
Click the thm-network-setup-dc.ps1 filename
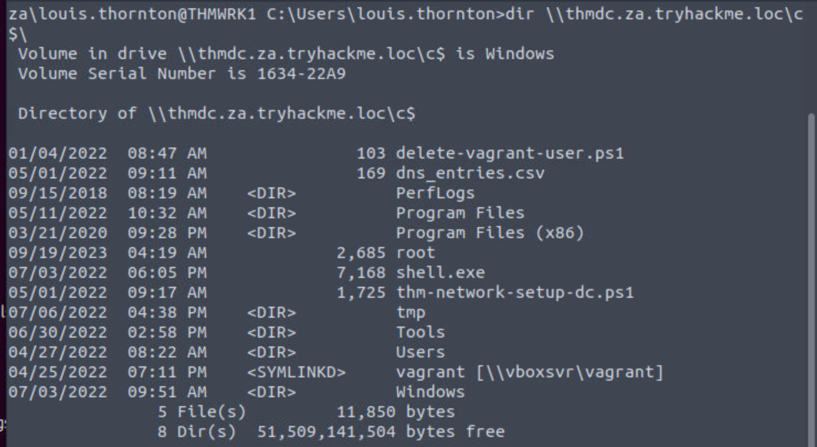pyautogui.click(x=514, y=292)
